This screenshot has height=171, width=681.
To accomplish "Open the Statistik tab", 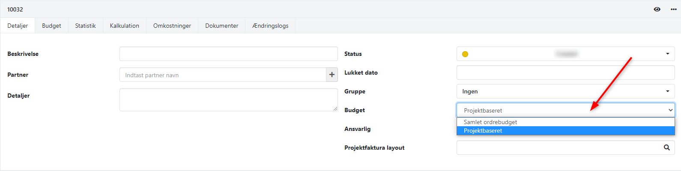I will click(x=85, y=26).
